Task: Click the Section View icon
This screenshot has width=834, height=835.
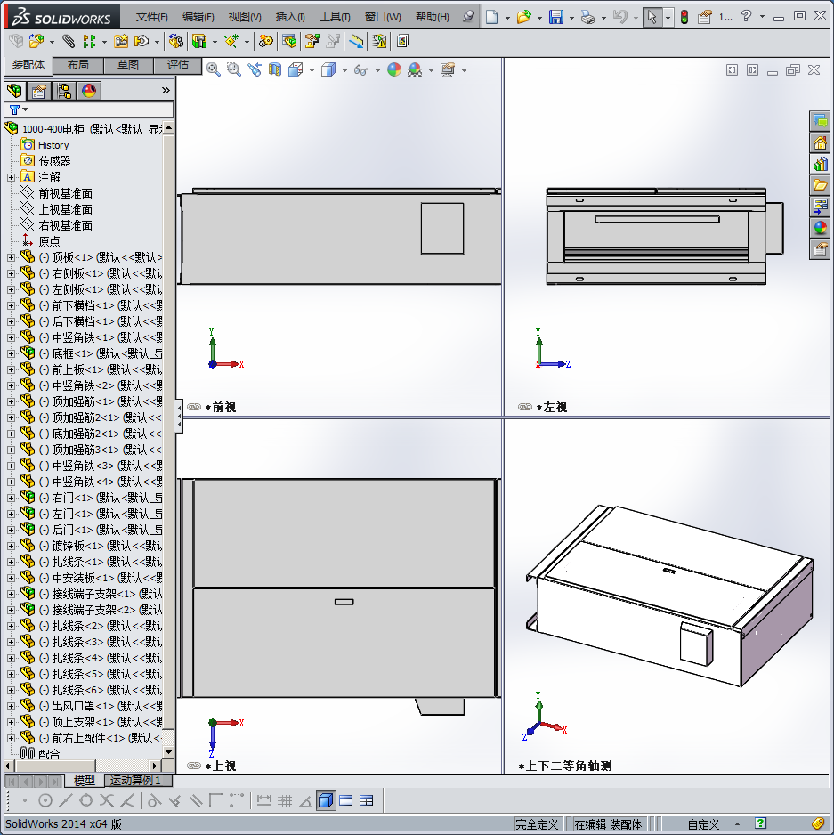Action: [275, 69]
